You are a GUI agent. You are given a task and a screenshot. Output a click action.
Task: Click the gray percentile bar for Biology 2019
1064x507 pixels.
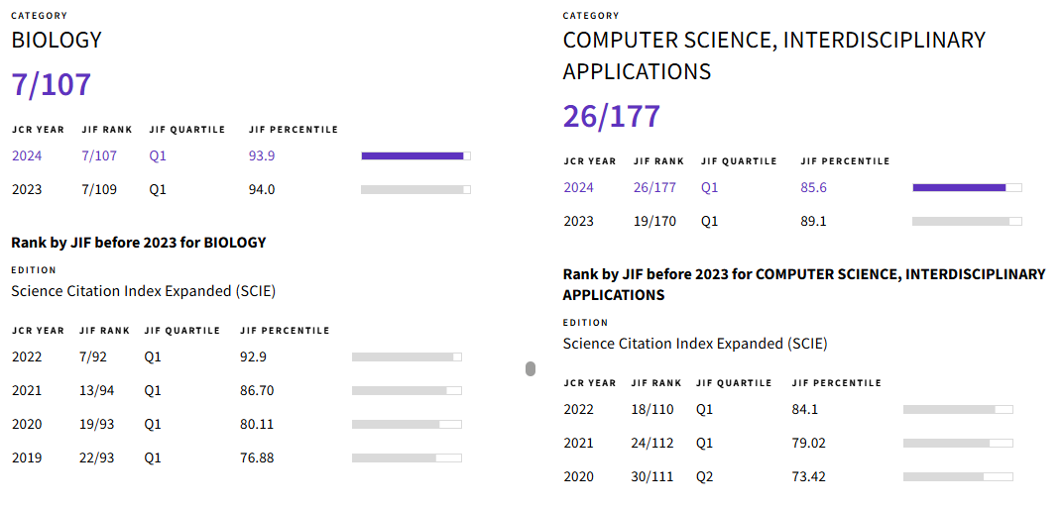[x=406, y=458]
